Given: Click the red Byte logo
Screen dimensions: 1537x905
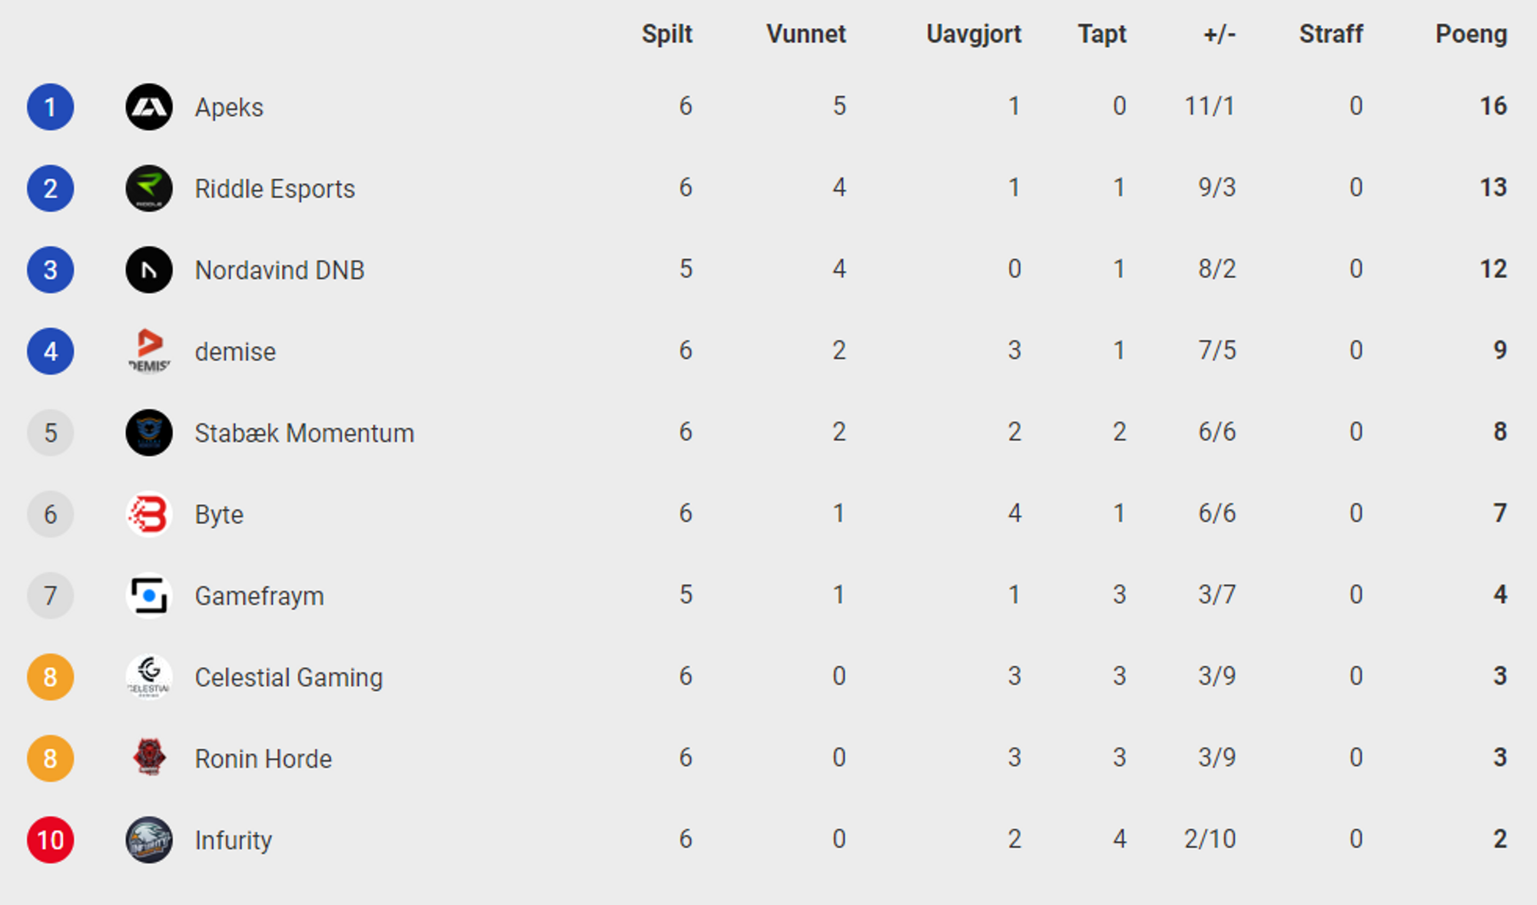Looking at the screenshot, I should (149, 514).
